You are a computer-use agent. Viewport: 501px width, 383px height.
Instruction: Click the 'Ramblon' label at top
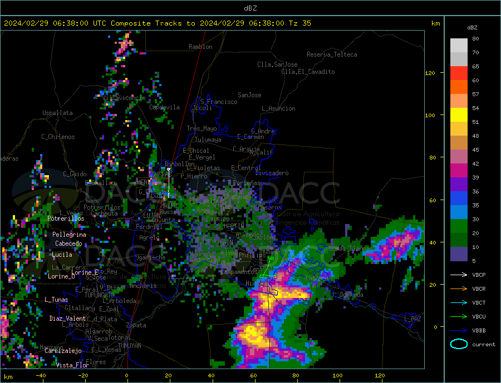tap(200, 47)
